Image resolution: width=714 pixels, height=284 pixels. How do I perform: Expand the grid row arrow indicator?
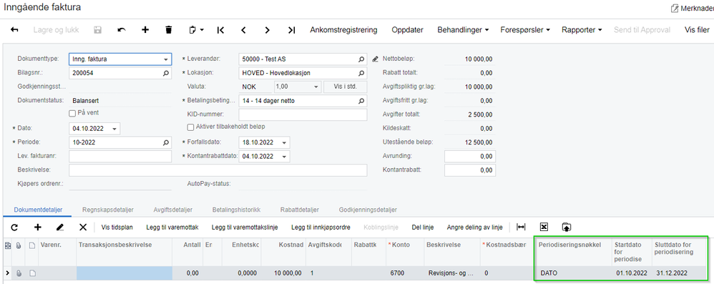click(x=7, y=273)
